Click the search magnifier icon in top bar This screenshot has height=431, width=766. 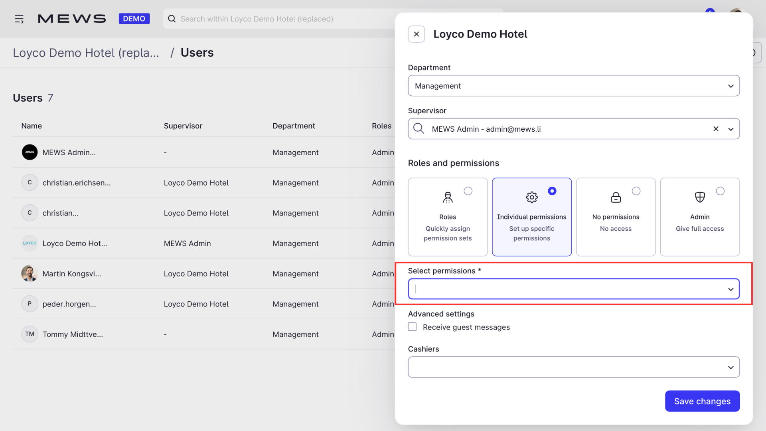coord(172,19)
